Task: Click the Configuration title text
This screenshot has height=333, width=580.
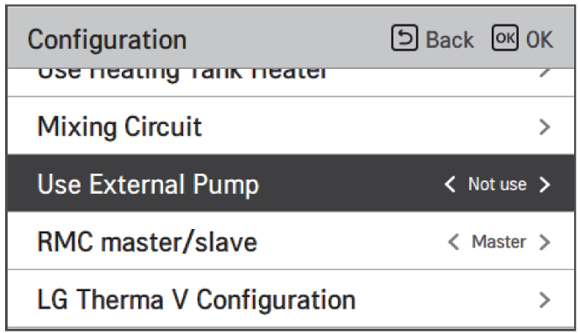Action: click(x=107, y=40)
